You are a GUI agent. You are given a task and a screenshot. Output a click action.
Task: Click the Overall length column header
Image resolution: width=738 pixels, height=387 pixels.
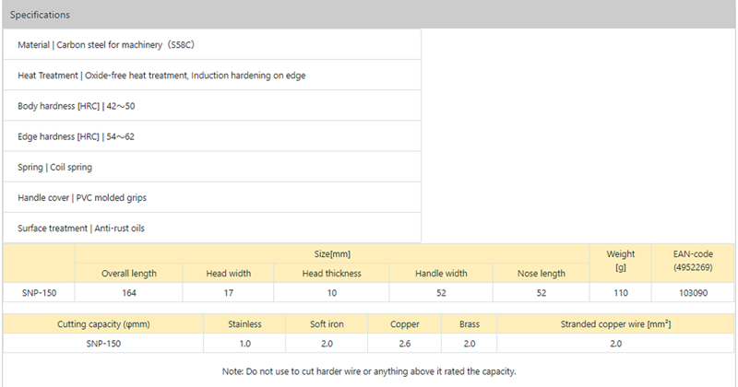point(128,273)
